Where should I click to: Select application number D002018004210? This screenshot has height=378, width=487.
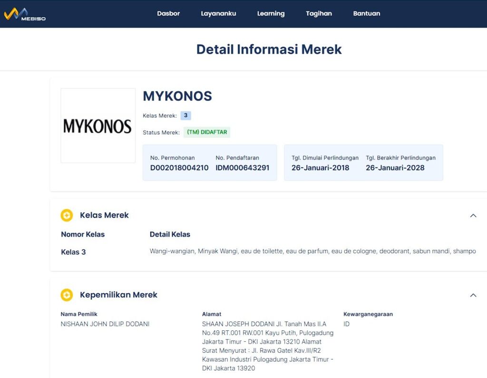pos(179,168)
